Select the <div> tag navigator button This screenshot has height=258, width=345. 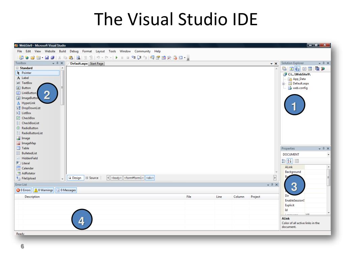[150, 178]
